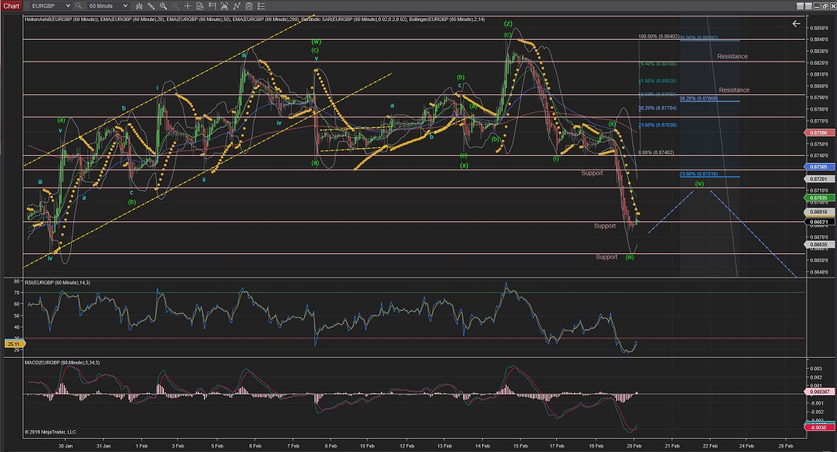
Task: Click the 20 Feb date on time axis
Action: click(x=633, y=446)
